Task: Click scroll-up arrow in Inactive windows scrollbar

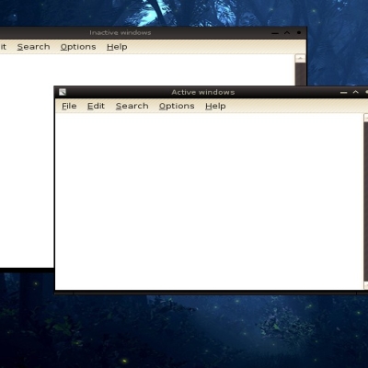Action: point(300,58)
